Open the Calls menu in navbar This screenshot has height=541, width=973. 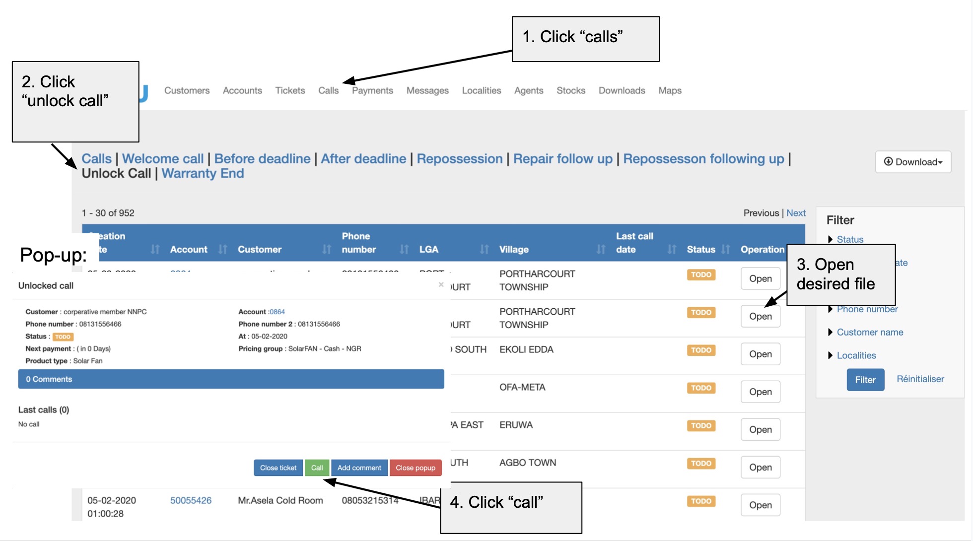(x=328, y=90)
